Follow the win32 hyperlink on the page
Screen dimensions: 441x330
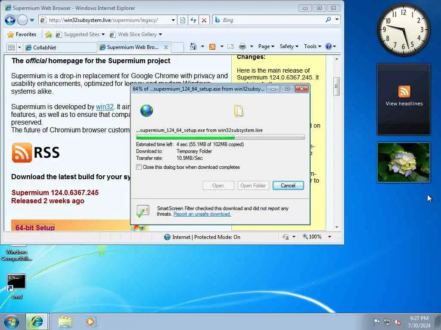click(x=105, y=107)
